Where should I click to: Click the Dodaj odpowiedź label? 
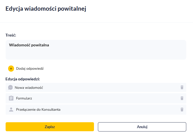point(30,68)
